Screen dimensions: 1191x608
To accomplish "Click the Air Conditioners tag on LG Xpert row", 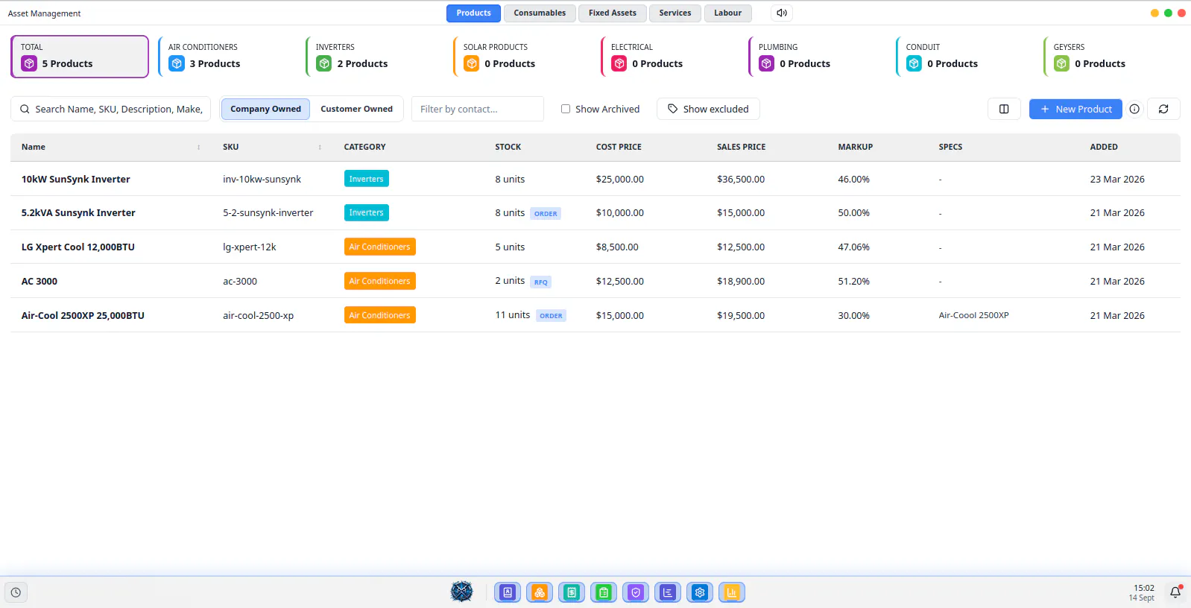I will [x=379, y=247].
